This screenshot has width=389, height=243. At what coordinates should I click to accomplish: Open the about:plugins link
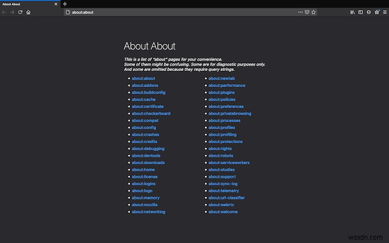(x=222, y=93)
